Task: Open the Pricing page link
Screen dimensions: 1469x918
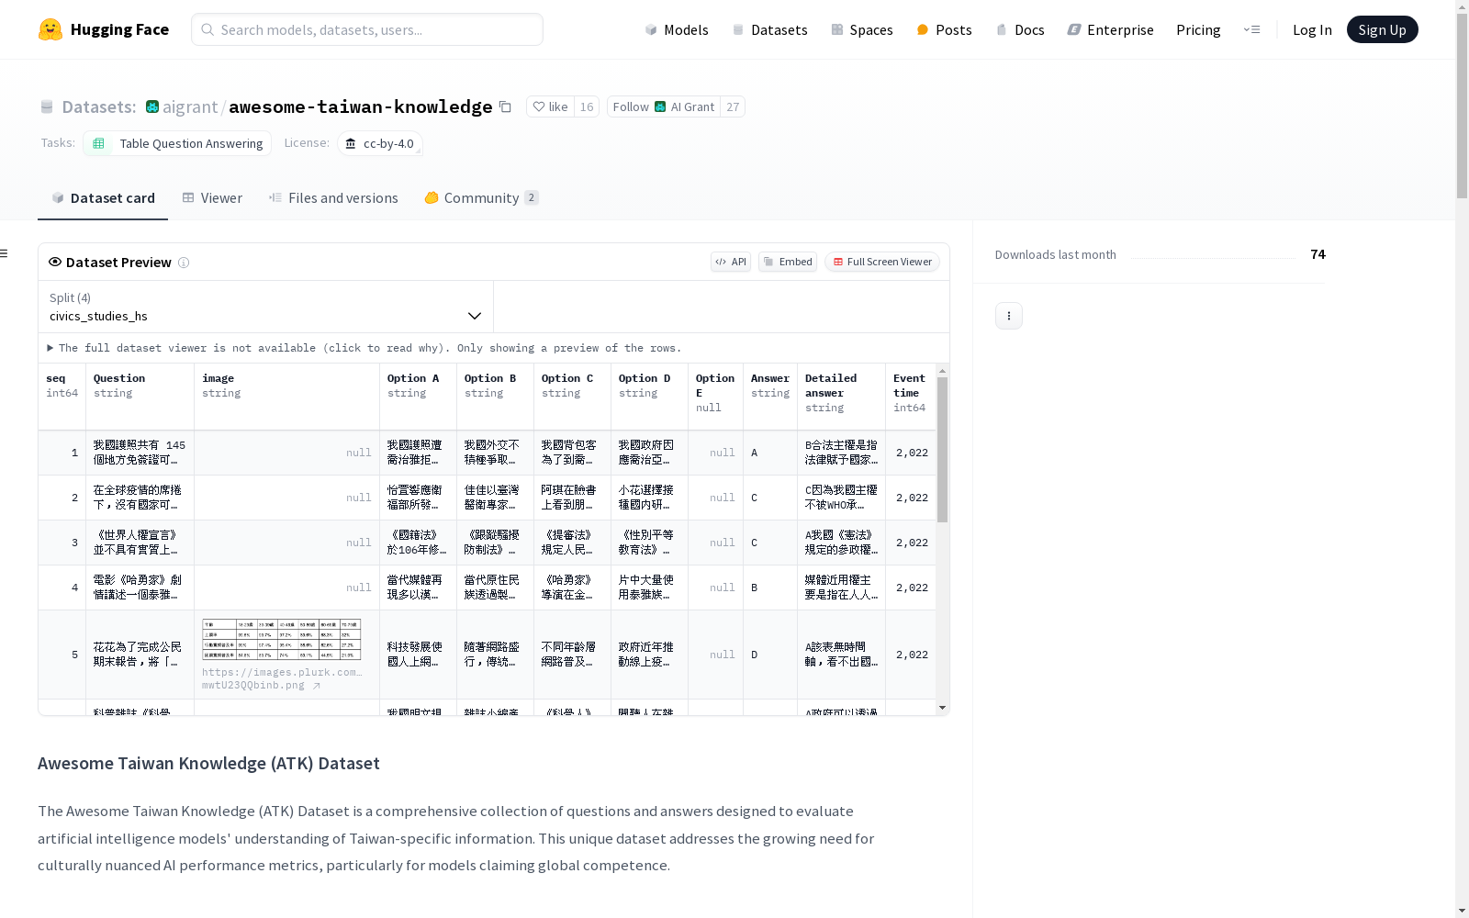Action: coord(1198,29)
